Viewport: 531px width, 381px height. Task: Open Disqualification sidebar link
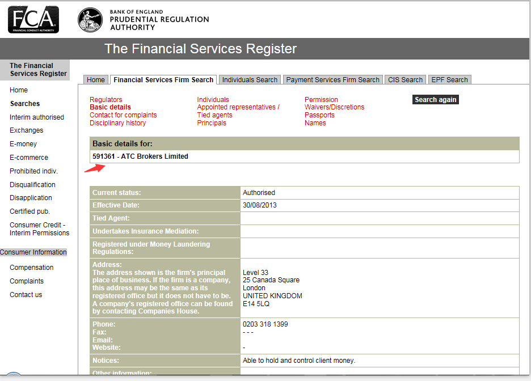click(32, 184)
